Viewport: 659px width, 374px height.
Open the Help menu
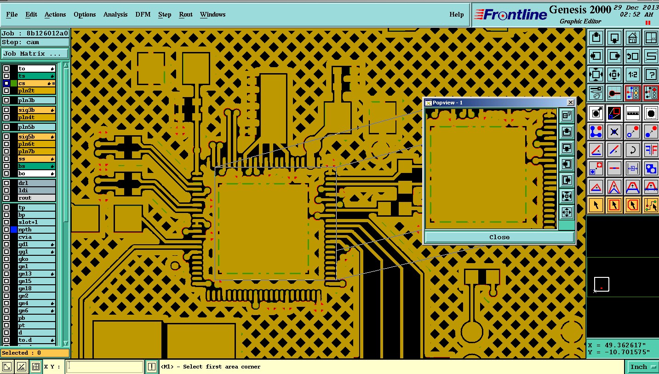[x=457, y=14]
